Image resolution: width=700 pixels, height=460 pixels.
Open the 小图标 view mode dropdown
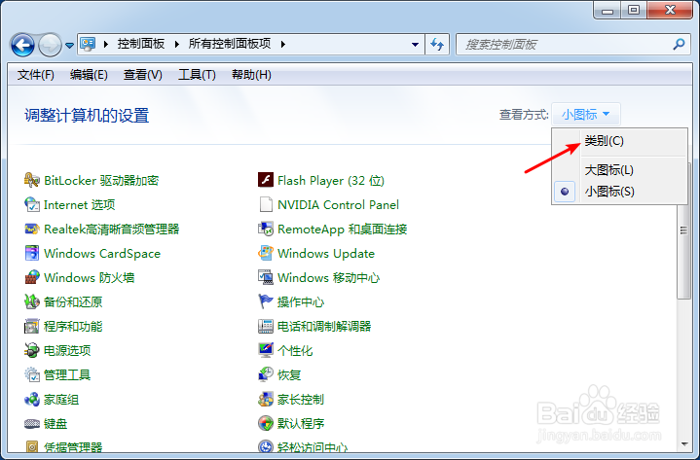tap(585, 115)
